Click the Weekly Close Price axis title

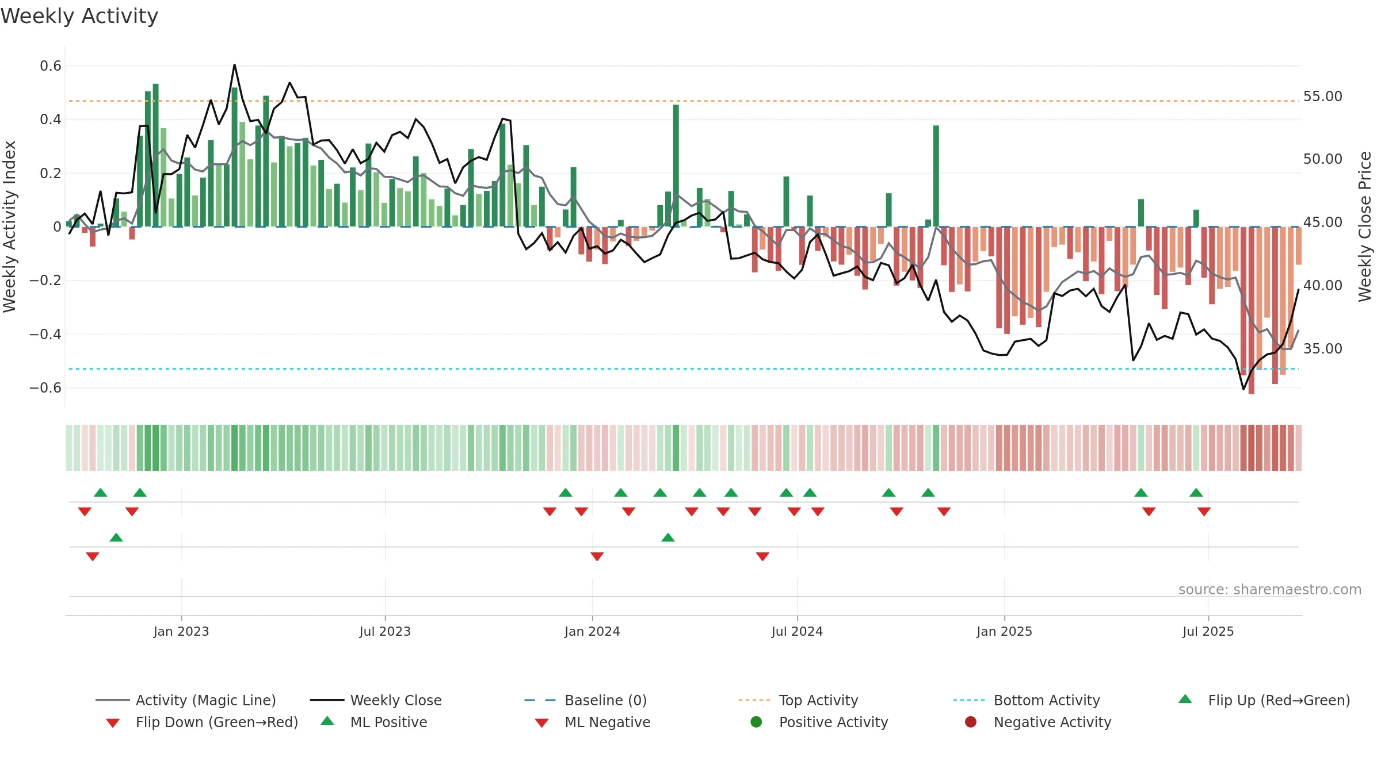pyautogui.click(x=1365, y=227)
